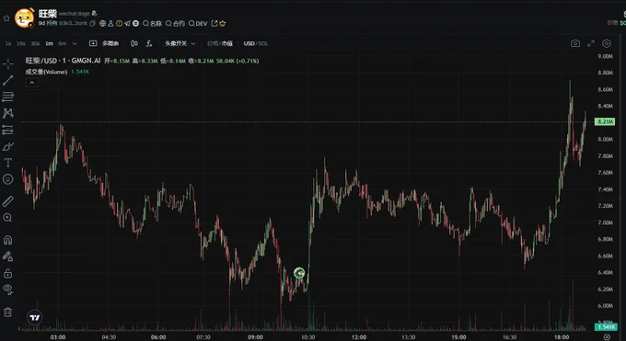Click the 旺柴/USD symbol legend
Viewport: 626px width, 341px height.
pyautogui.click(x=64, y=61)
